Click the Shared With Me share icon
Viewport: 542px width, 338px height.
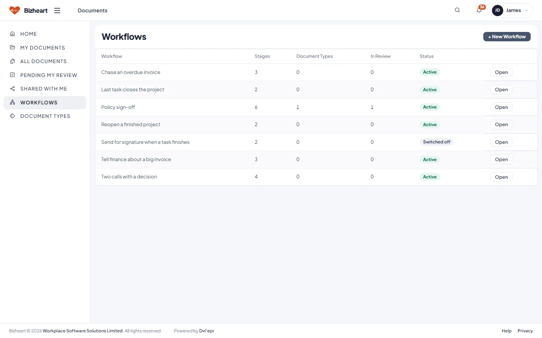12,89
